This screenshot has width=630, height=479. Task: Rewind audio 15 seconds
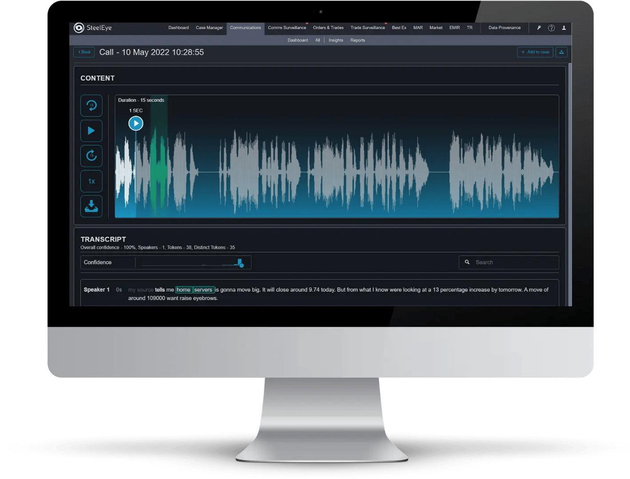click(x=91, y=106)
